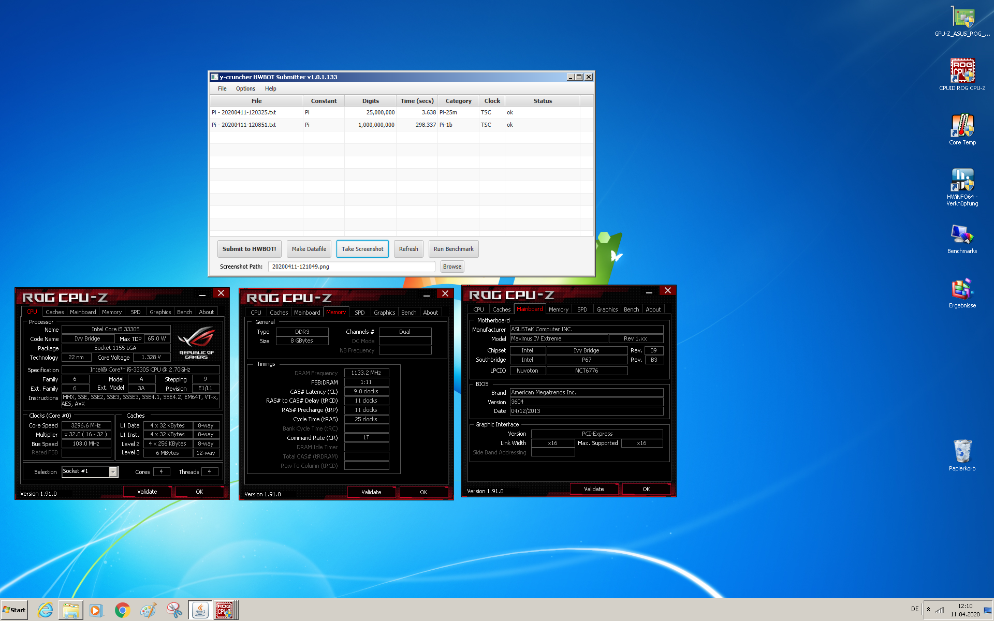Open GPU-Z ASUS ROG desktop icon

pyautogui.click(x=962, y=22)
